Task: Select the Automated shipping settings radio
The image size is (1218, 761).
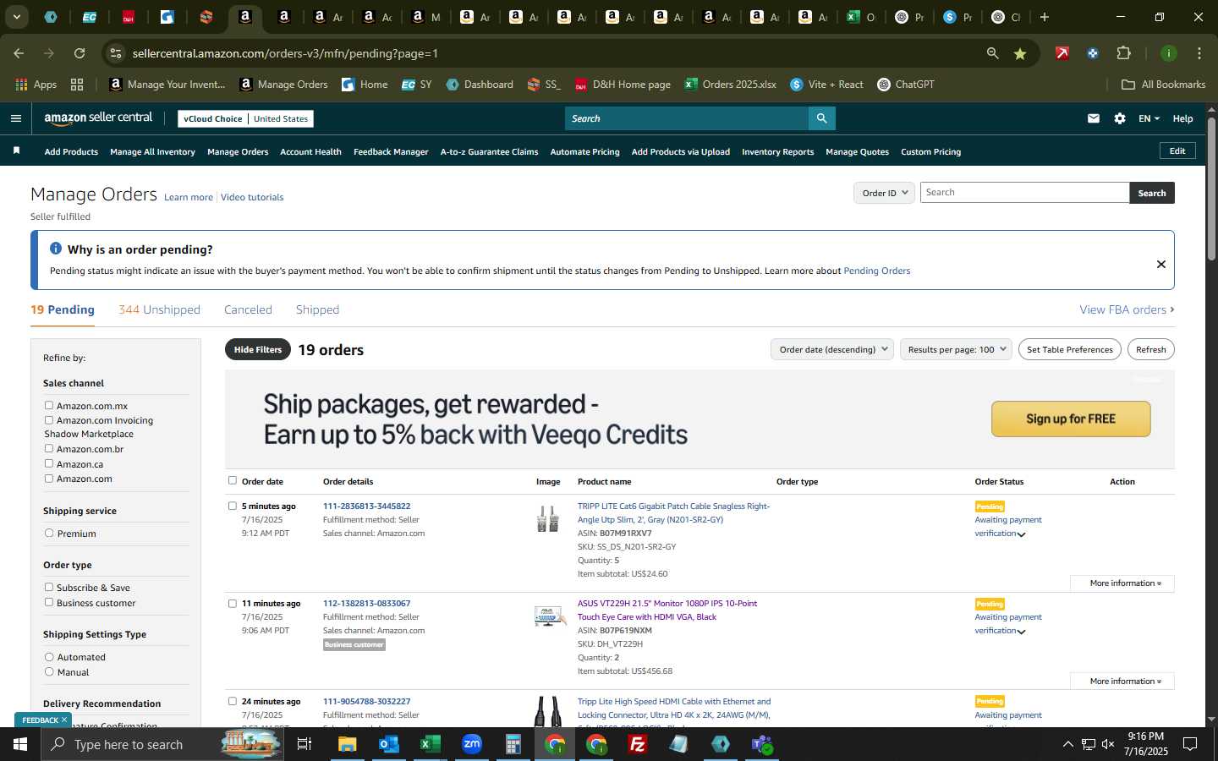Action: pyautogui.click(x=49, y=657)
